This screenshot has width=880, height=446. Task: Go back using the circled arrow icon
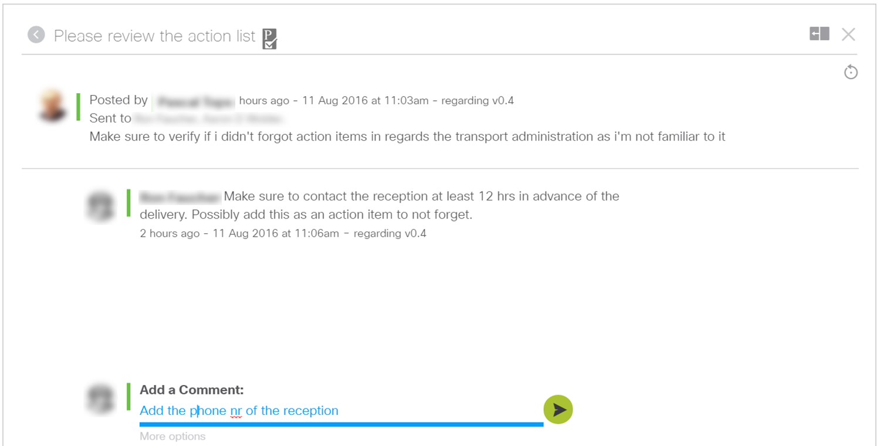click(36, 35)
